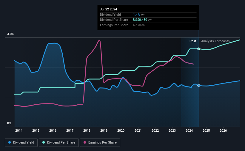Image resolution: width=245 pixels, height=151 pixels.
Task: Click the blue Dividend Yield legend dot
Action: pos(10,142)
